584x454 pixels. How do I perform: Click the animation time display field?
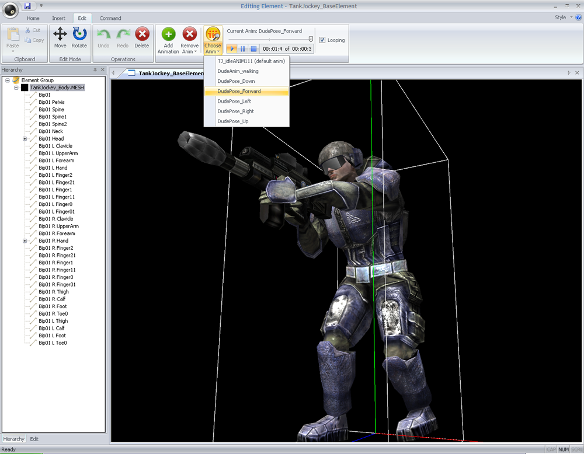[286, 49]
